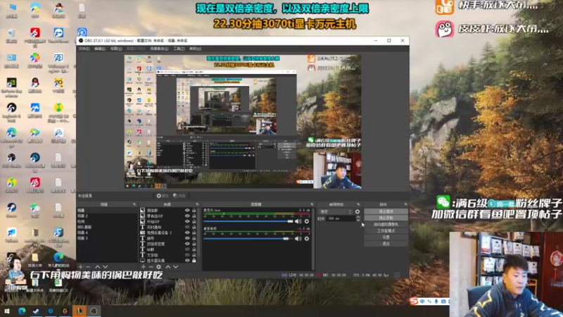563x317 pixels.
Task: Pop out the audio mixer dock panel
Action: 312,204
